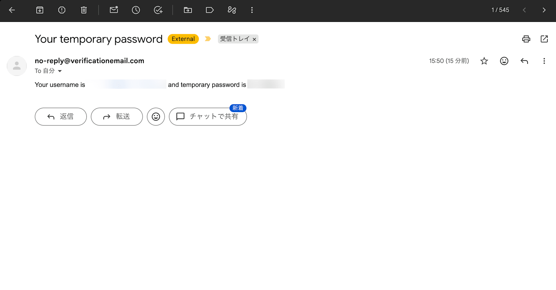Image resolution: width=556 pixels, height=290 pixels.
Task: Click the reply arrow in message header
Action: coord(524,61)
